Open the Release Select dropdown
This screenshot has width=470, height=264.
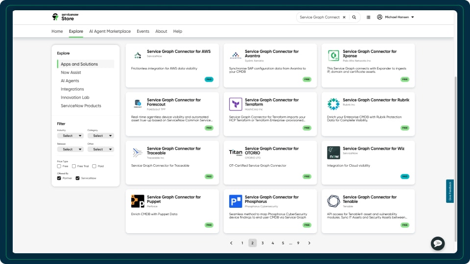[70, 150]
